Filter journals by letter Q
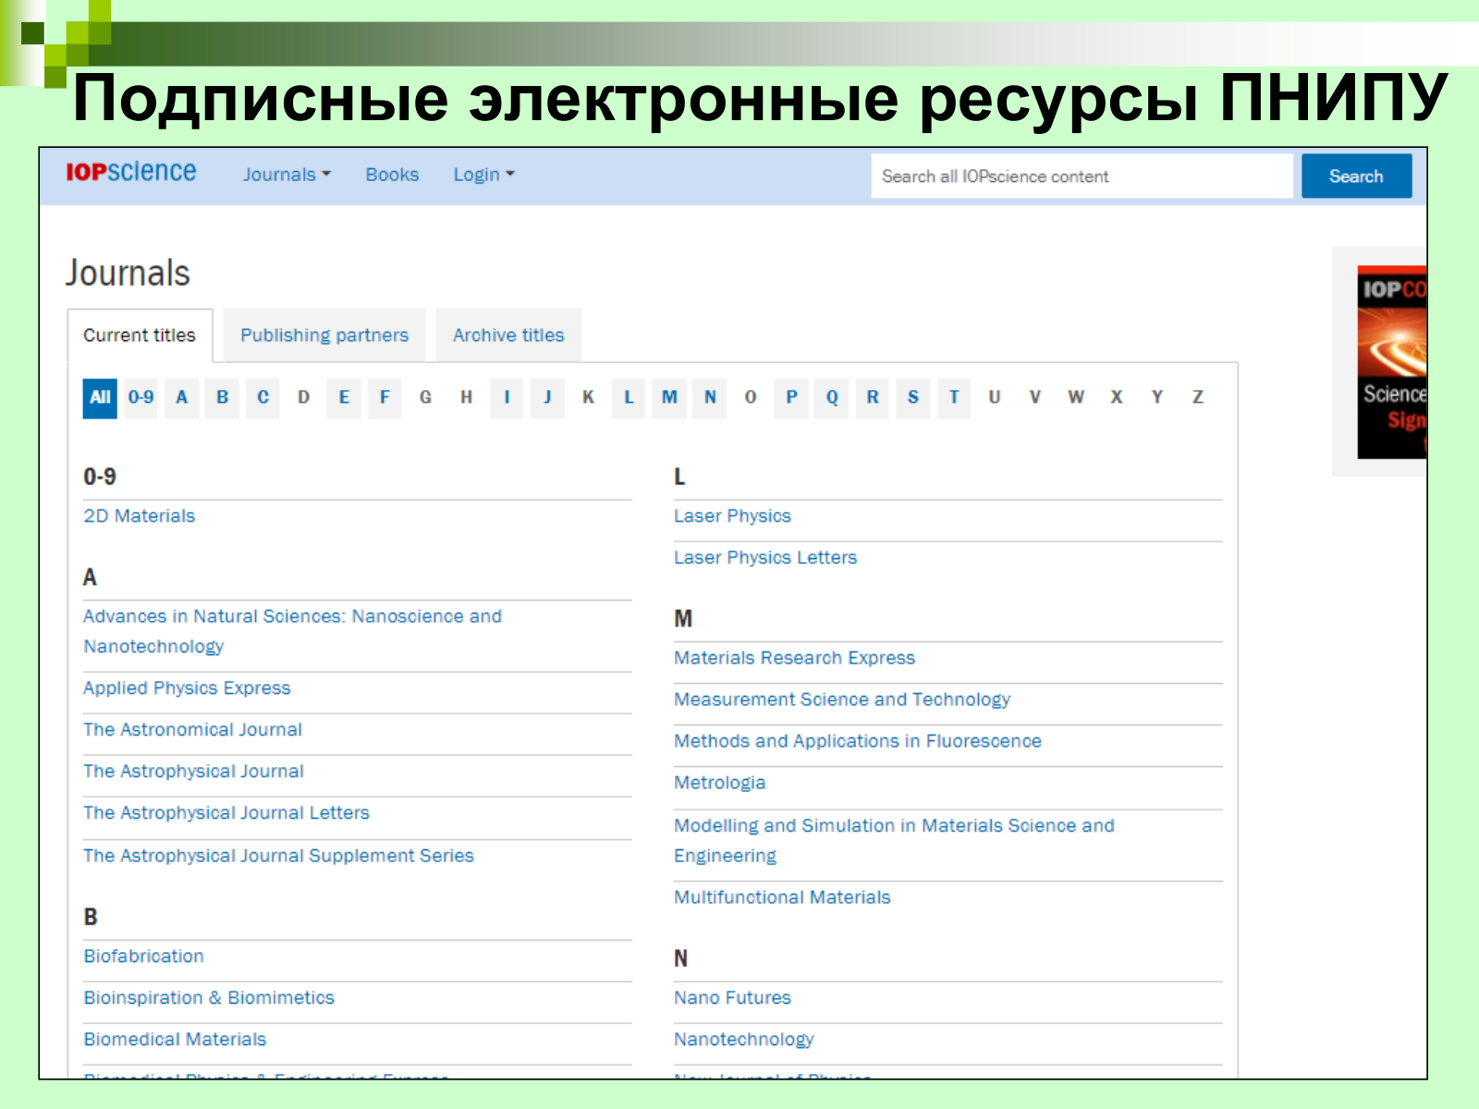 click(x=832, y=398)
